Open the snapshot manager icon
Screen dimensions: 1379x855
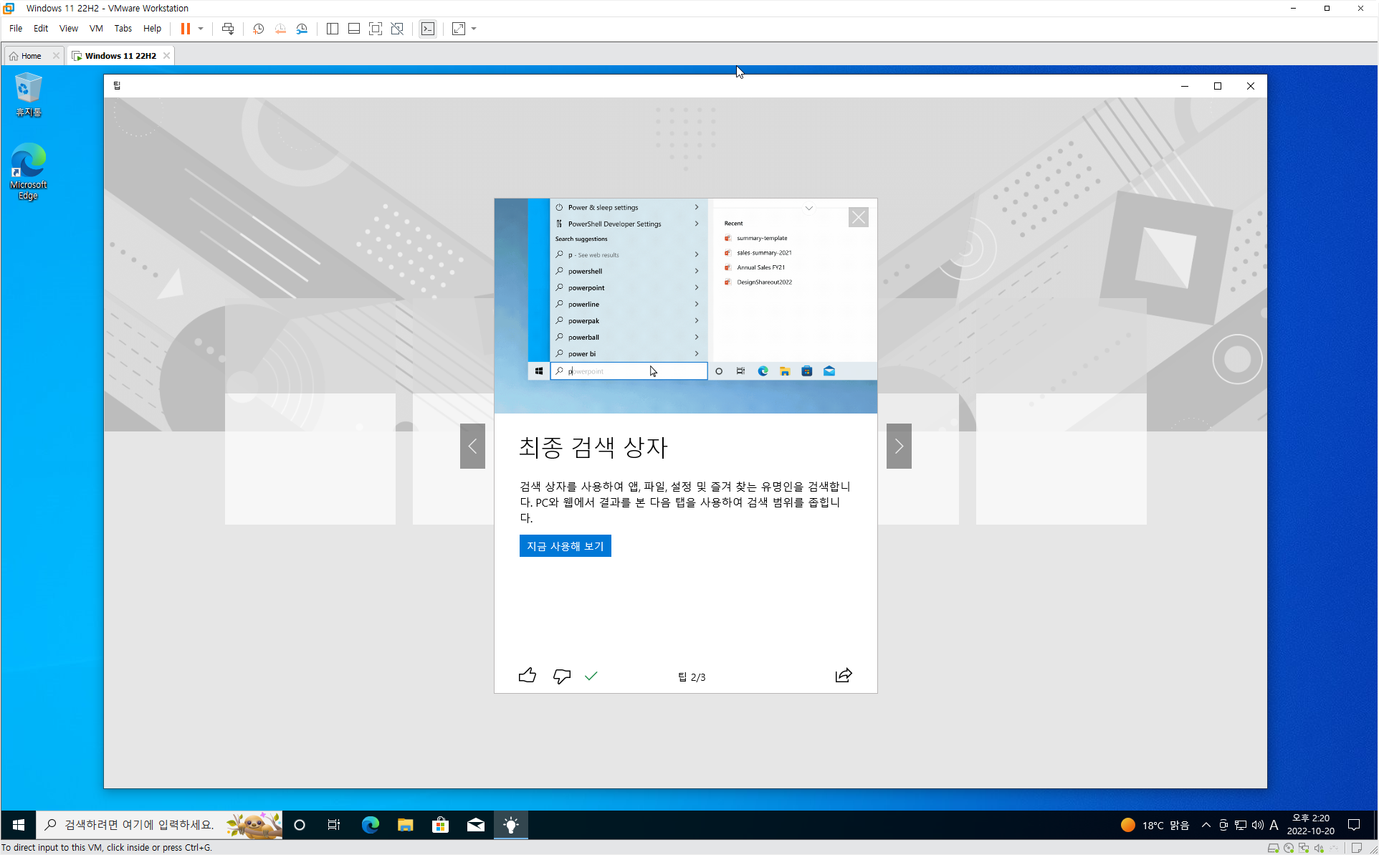pos(302,29)
